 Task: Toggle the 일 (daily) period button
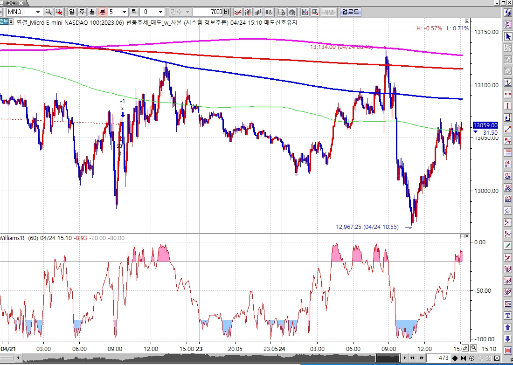click(x=72, y=12)
